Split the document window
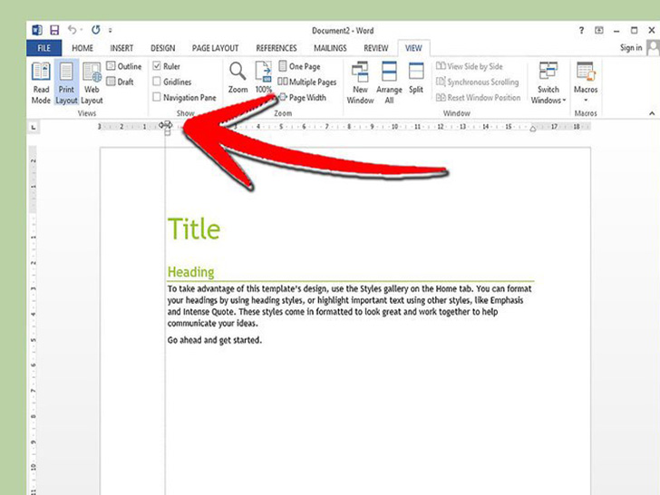The width and height of the screenshot is (660, 495). point(416,78)
